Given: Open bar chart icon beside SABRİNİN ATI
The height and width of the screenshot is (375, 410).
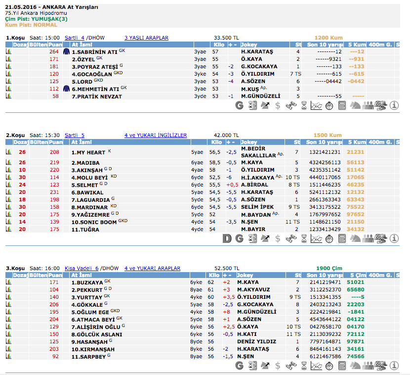Looking at the screenshot, I should (x=8, y=51).
